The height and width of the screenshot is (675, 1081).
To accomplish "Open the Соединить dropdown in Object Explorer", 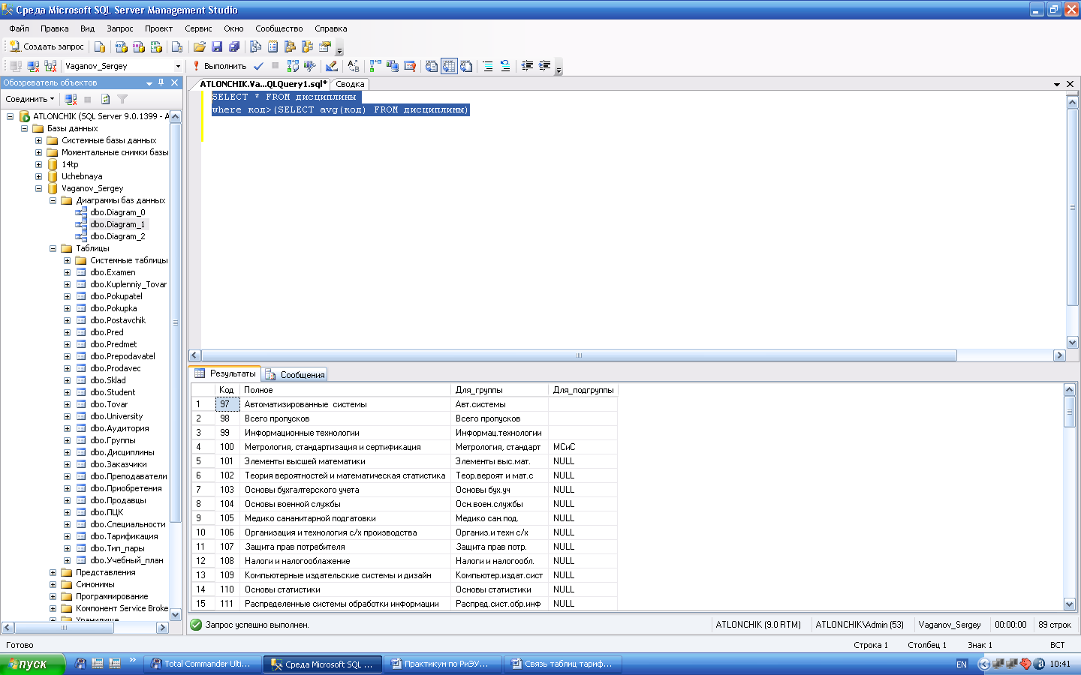I will click(30, 99).
